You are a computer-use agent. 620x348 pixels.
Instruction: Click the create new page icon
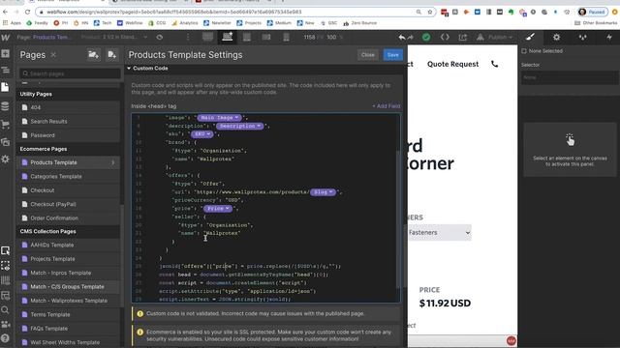pos(112,55)
